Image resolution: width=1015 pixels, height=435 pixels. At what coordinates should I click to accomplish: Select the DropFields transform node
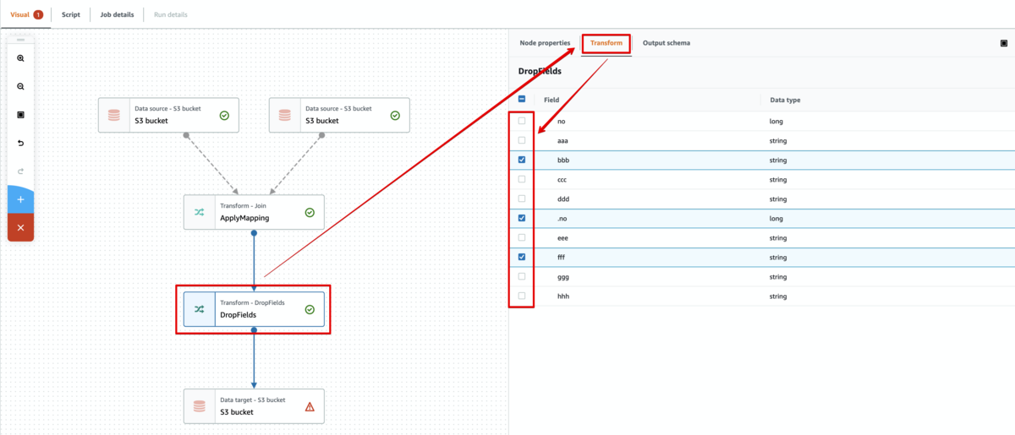pyautogui.click(x=254, y=309)
